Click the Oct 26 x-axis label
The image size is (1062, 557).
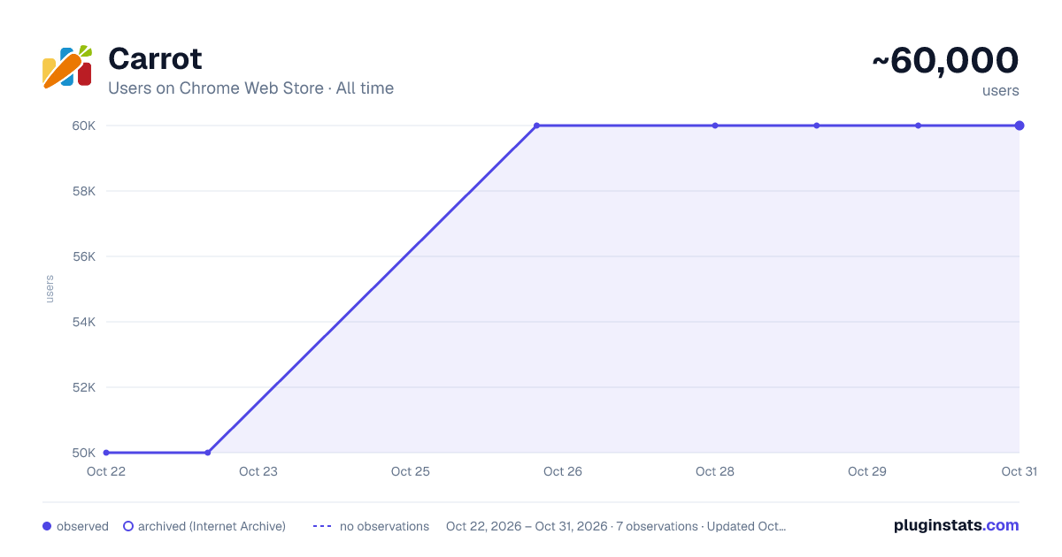tap(563, 471)
